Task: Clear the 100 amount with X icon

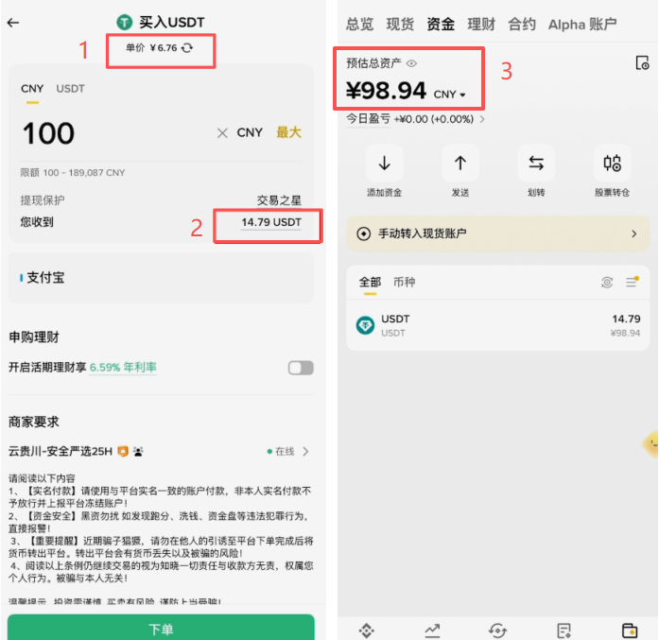Action: pyautogui.click(x=222, y=133)
